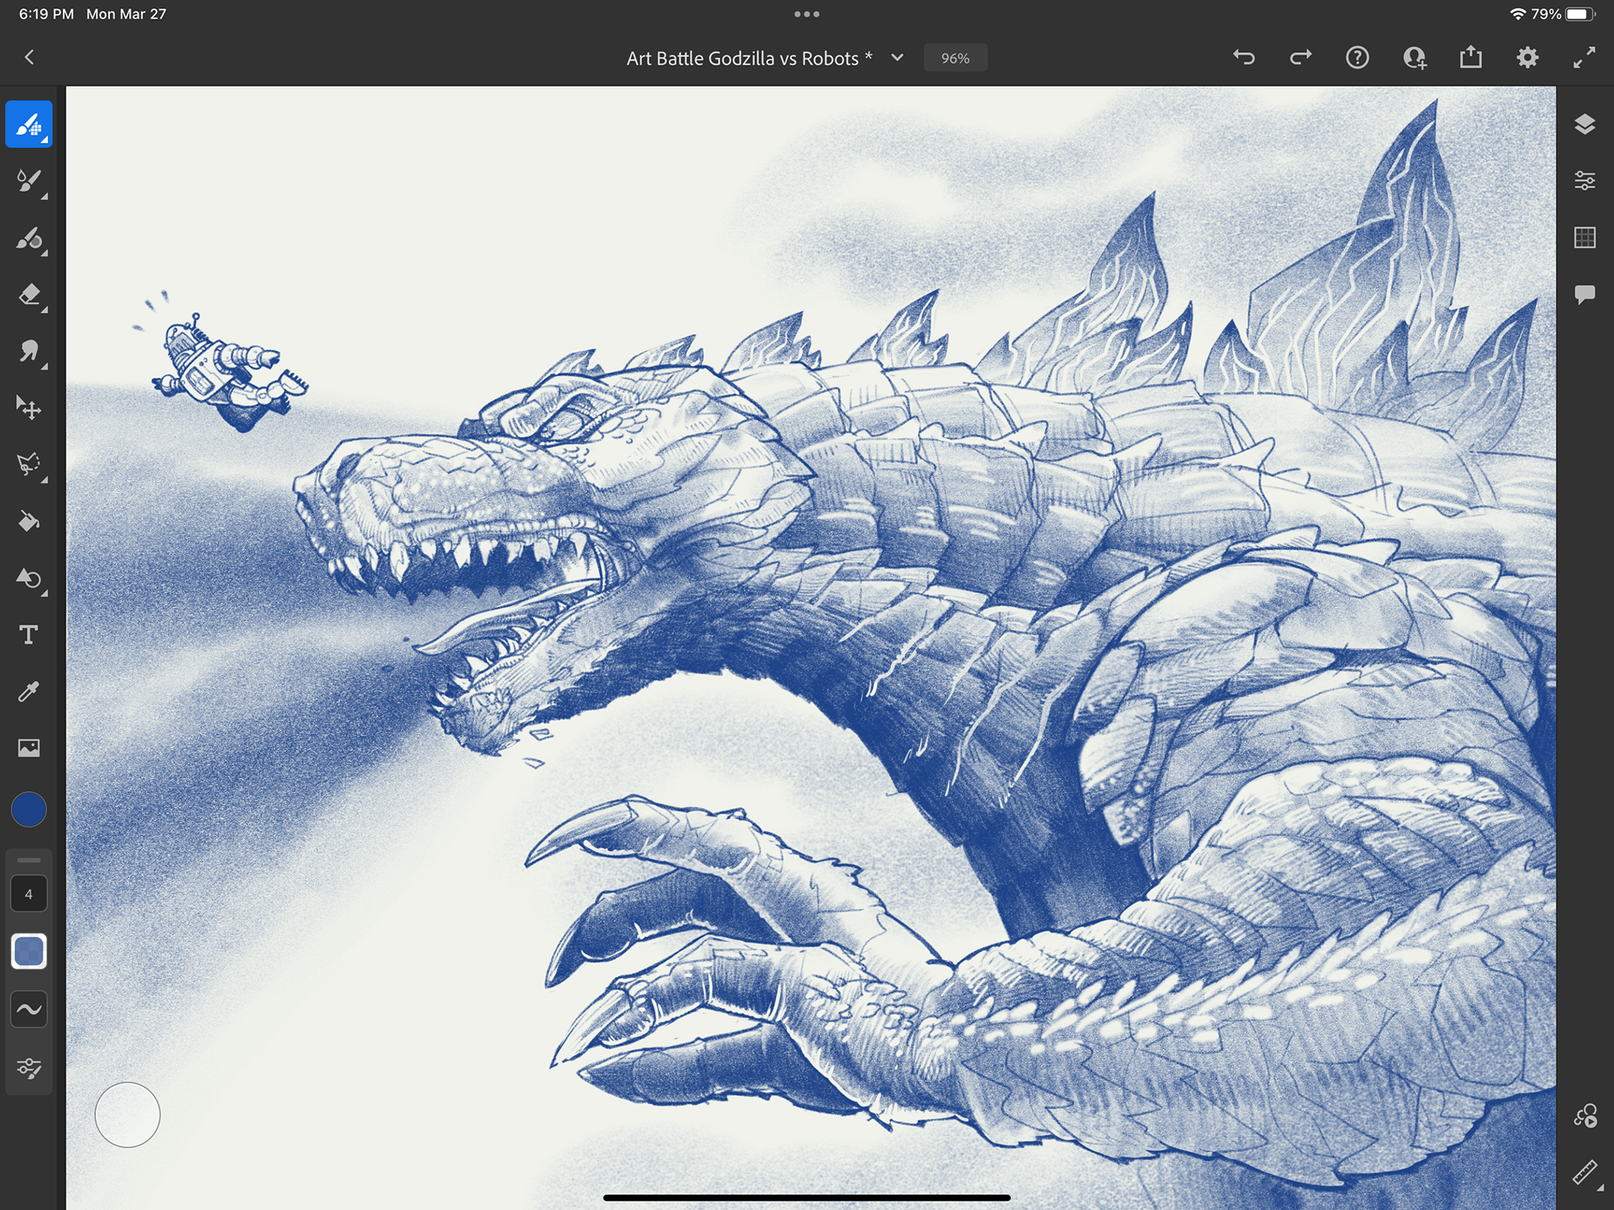Open Precision grid panel
Image resolution: width=1614 pixels, height=1210 pixels.
(x=1585, y=238)
